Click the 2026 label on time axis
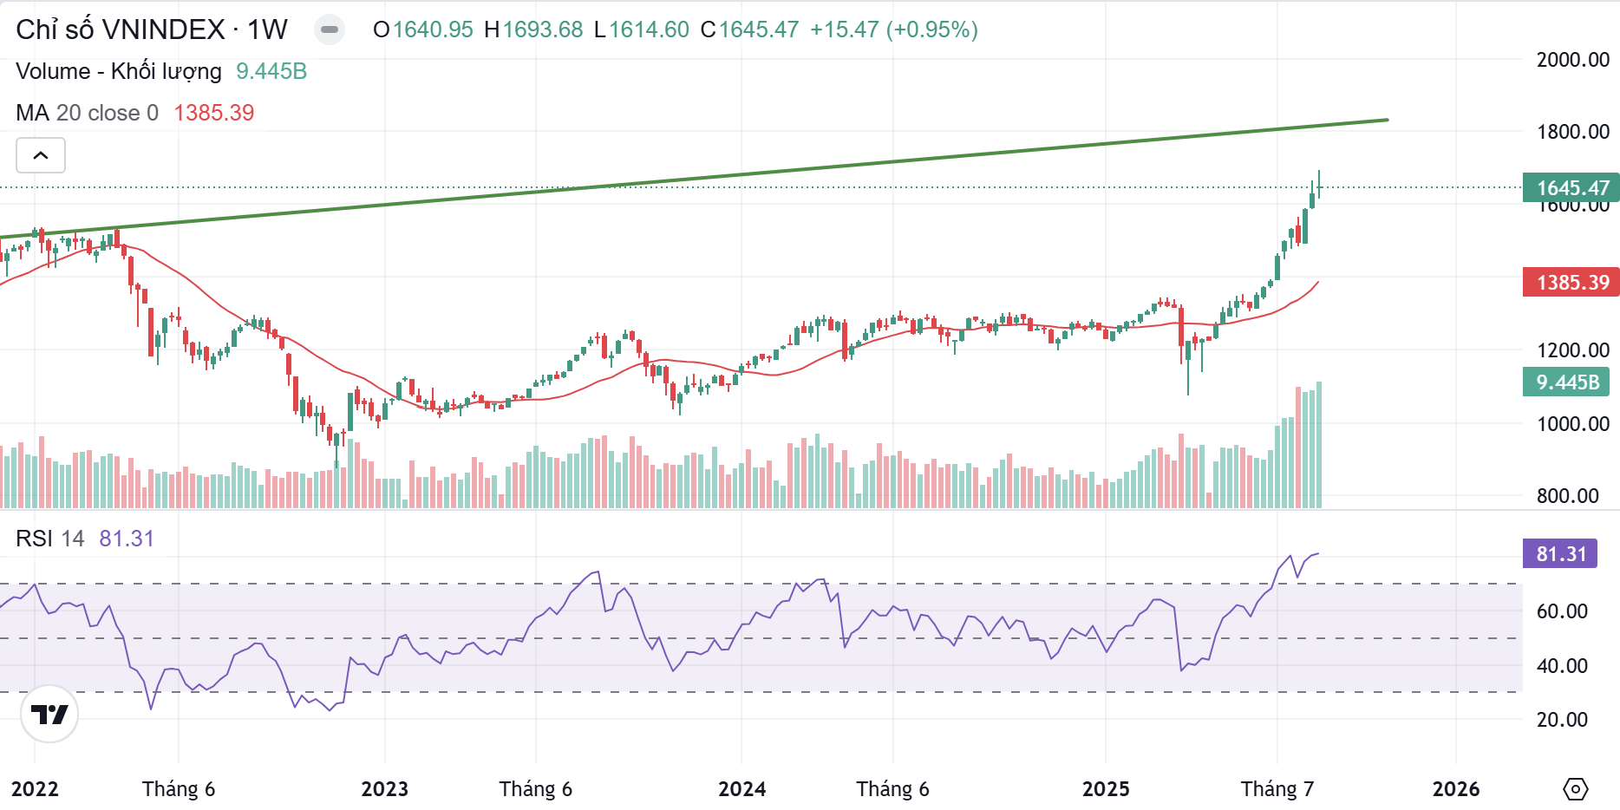1620x810 pixels. pos(1456,789)
